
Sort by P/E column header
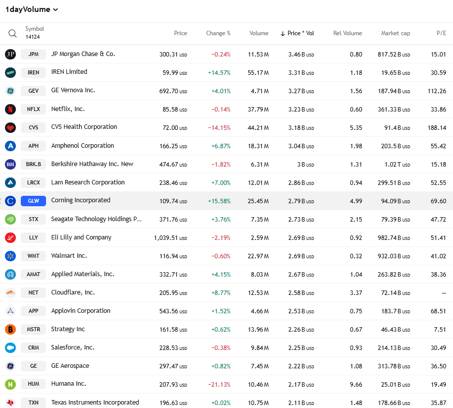441,33
